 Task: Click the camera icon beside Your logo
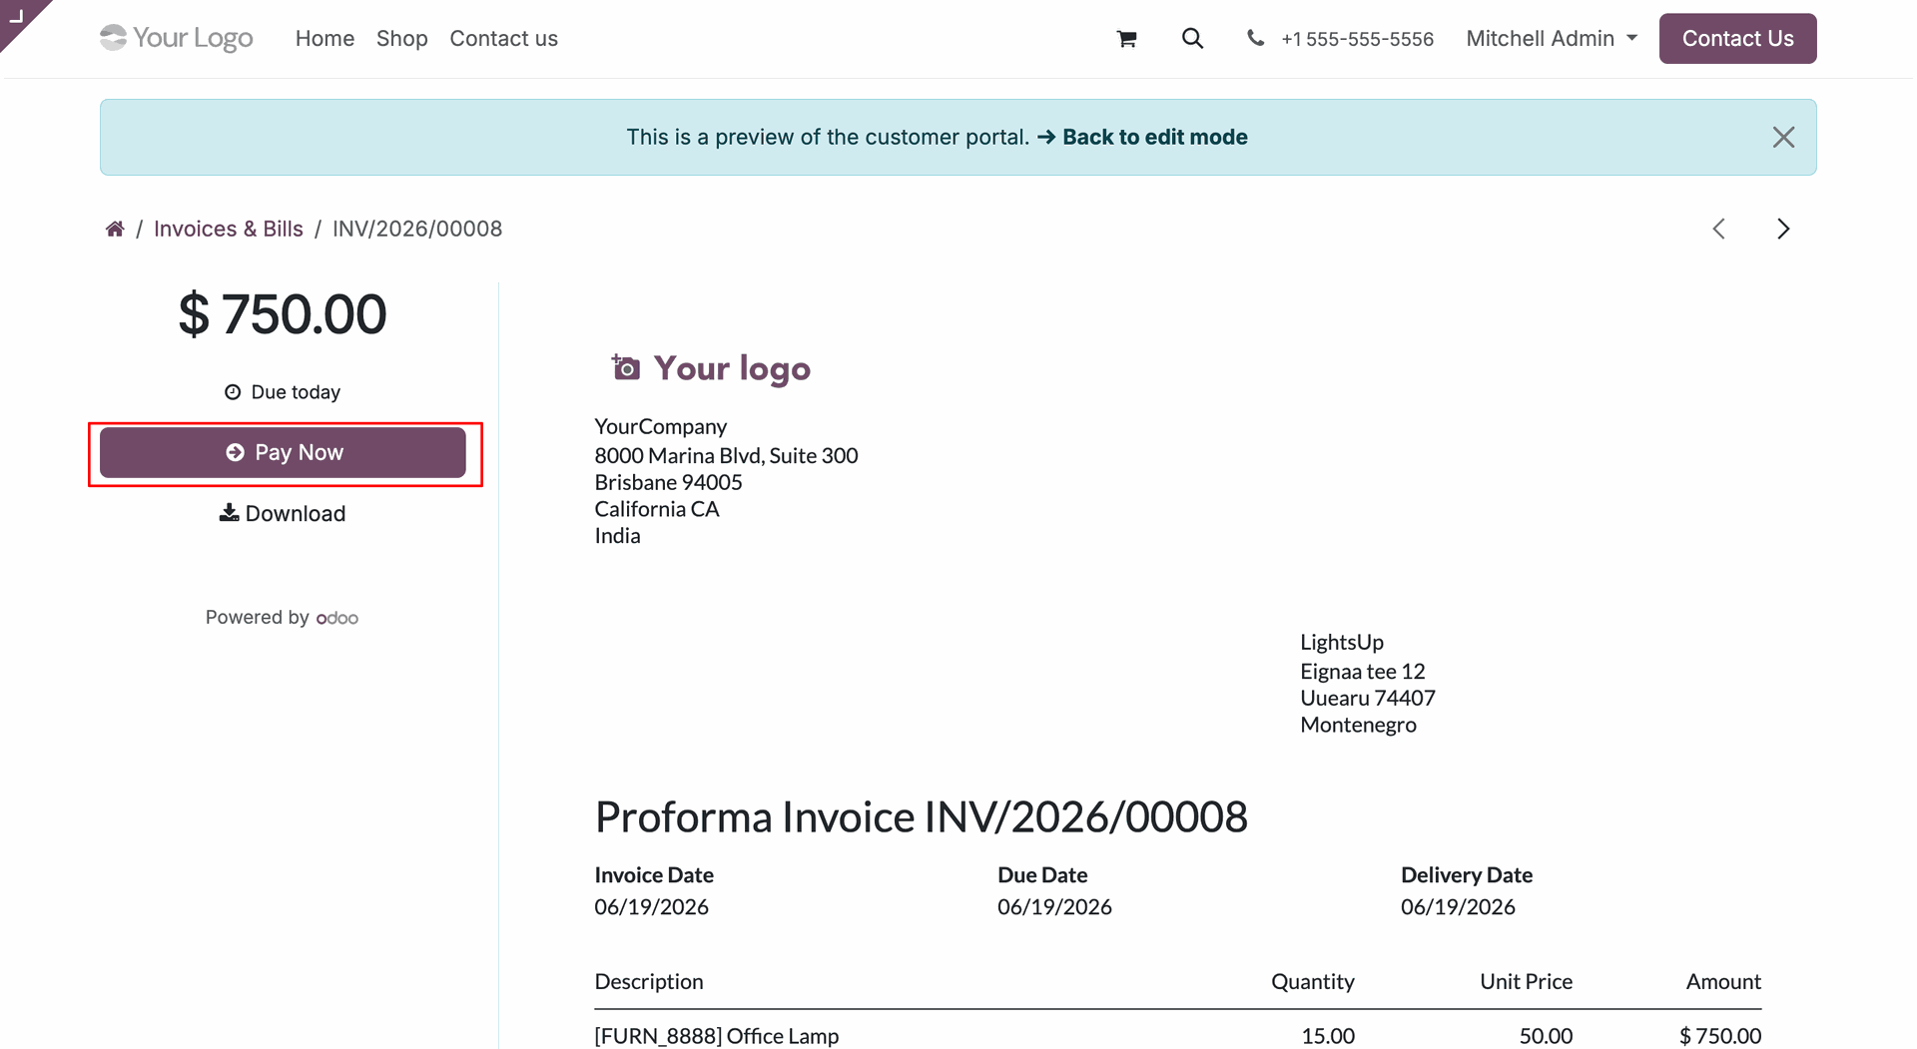tap(626, 367)
